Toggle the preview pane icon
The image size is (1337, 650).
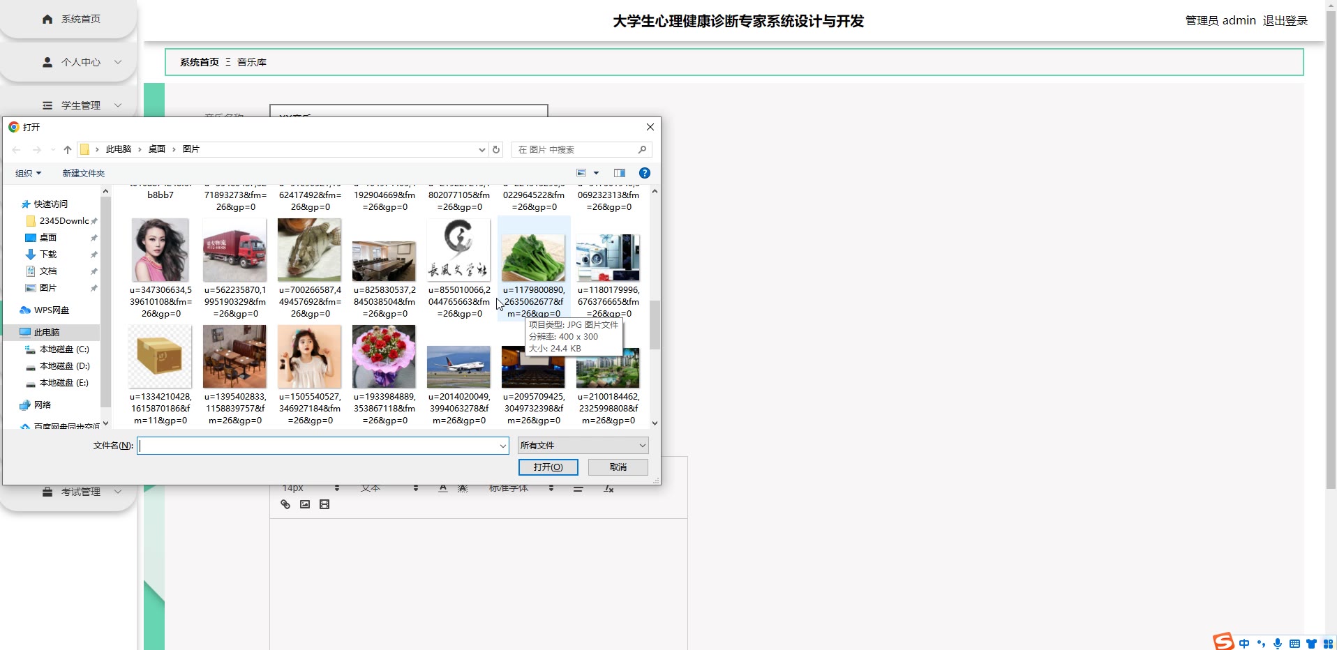click(x=620, y=173)
